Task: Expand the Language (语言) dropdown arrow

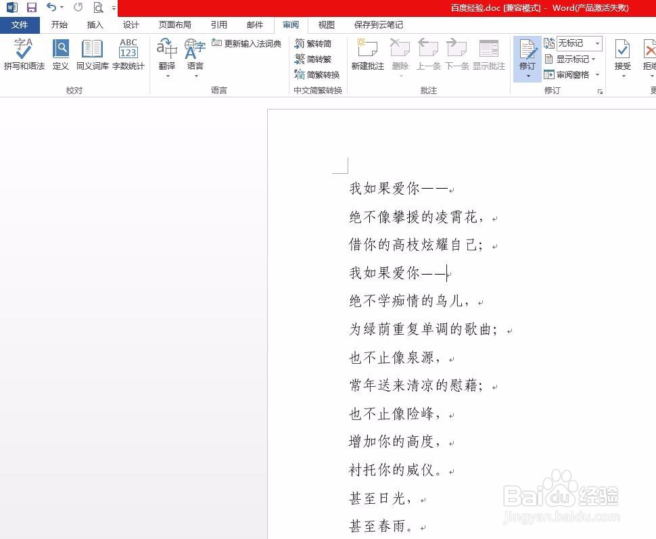Action: click(196, 76)
